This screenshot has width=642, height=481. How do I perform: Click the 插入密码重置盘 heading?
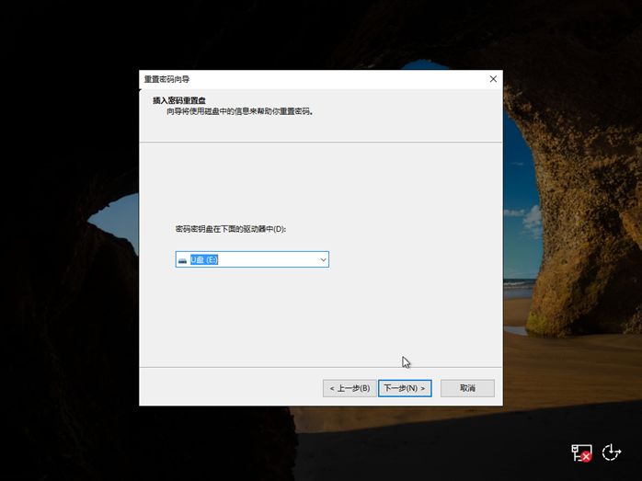(x=180, y=99)
